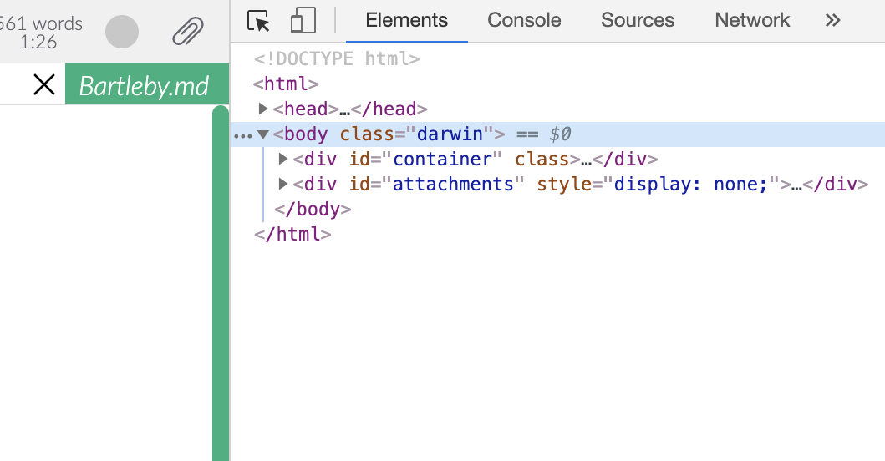Select the <!DOCTYPE html> line
The height and width of the screenshot is (461, 885).
336,58
